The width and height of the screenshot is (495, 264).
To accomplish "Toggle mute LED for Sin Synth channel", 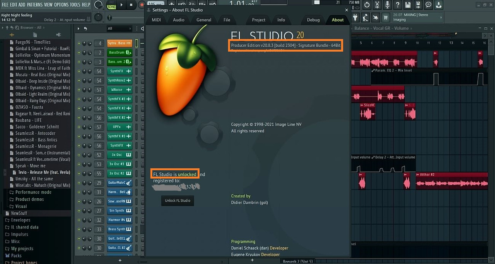I will (79, 210).
